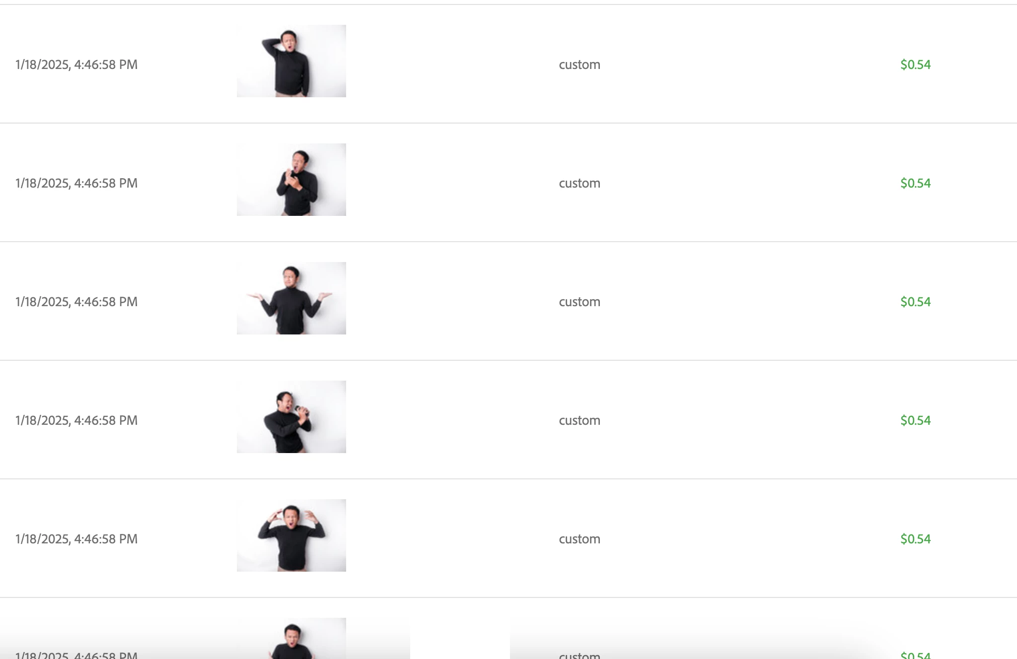Open thumbnail of man singing into microphone
1017x659 pixels.
(x=291, y=417)
